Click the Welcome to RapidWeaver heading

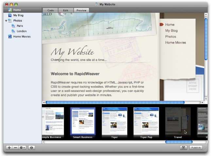75,74
